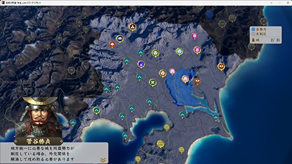
Task: Click the blue 自勢力 legend swatch
Action: pyautogui.click(x=253, y=29)
